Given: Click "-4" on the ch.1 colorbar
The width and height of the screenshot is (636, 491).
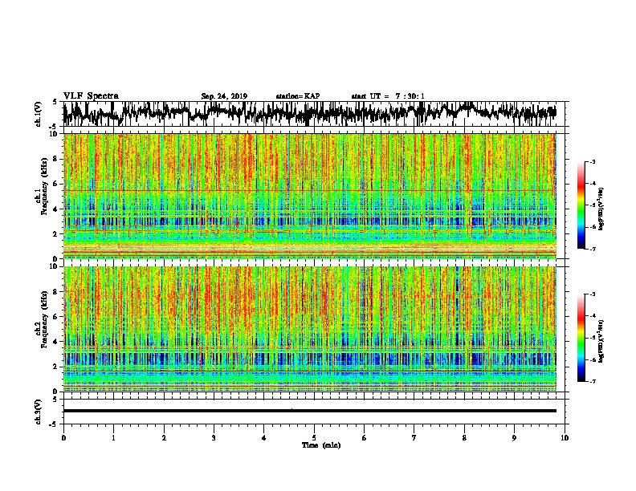Looking at the screenshot, I should coord(592,184).
